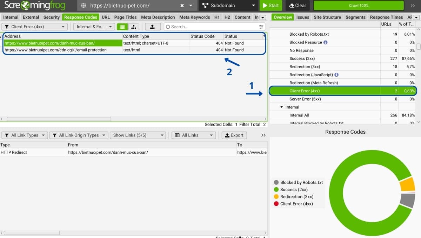The width and height of the screenshot is (421, 238).
Task: Clear the URL field with the X icon
Action: click(x=182, y=6)
